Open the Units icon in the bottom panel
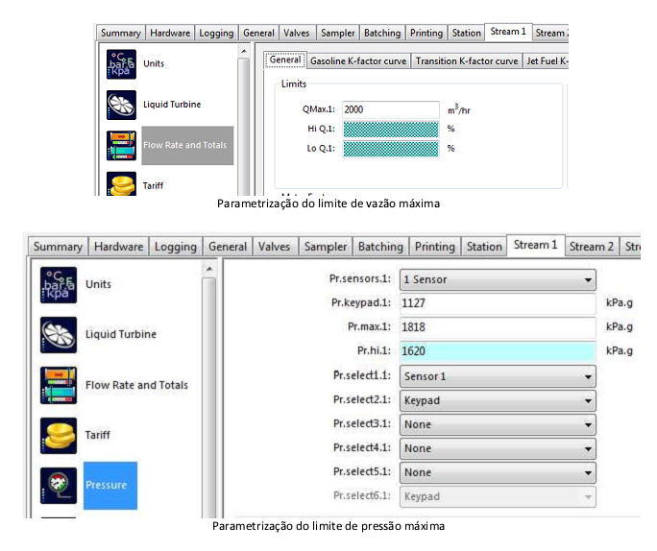 (x=59, y=285)
